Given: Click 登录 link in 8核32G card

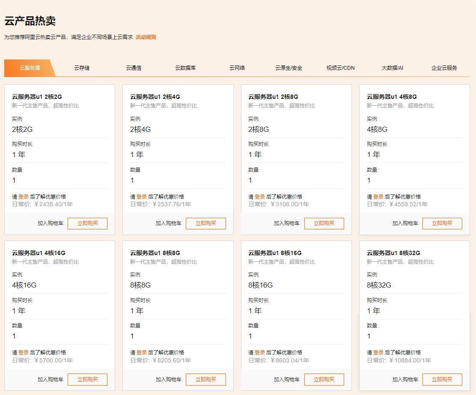Looking at the screenshot, I should (x=378, y=353).
